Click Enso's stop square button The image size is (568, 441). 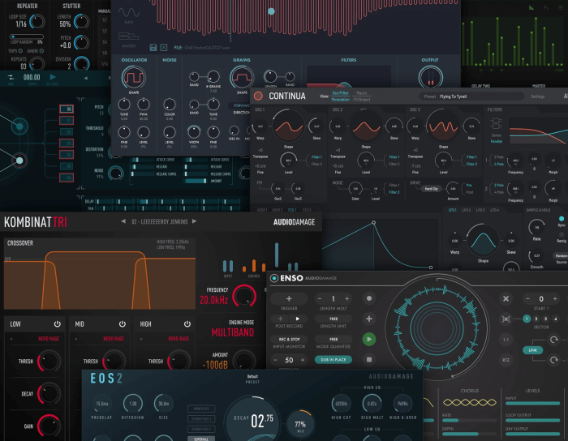(x=369, y=360)
